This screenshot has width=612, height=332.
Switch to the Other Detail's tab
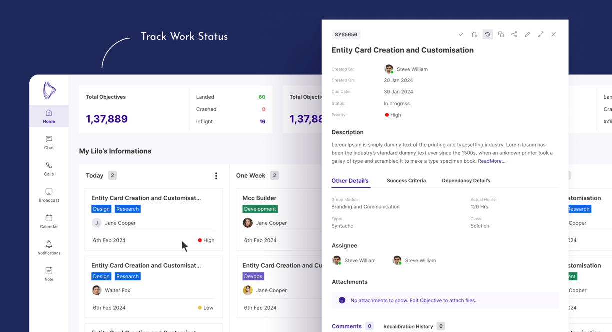click(350, 181)
